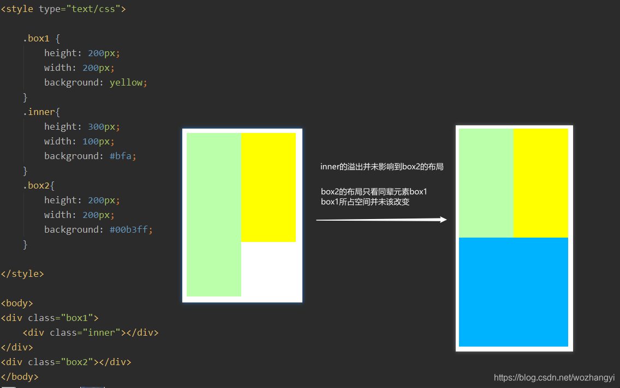Click the yellow area in the right preview

pos(541,183)
